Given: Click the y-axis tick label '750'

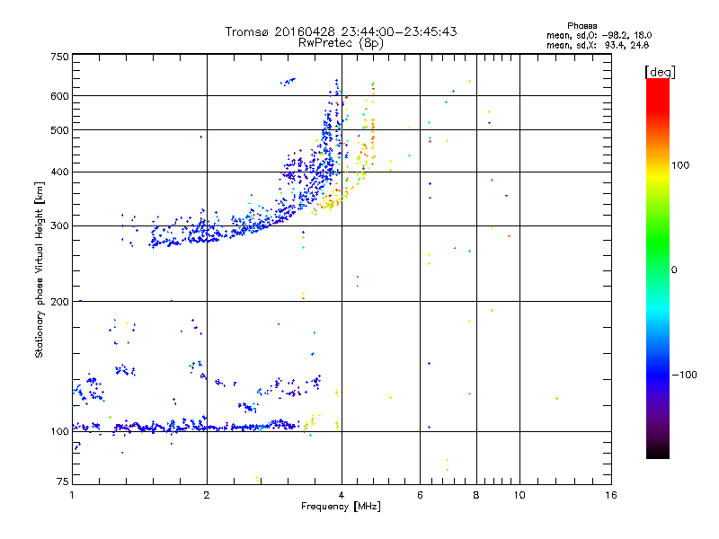Looking at the screenshot, I should [x=59, y=57].
